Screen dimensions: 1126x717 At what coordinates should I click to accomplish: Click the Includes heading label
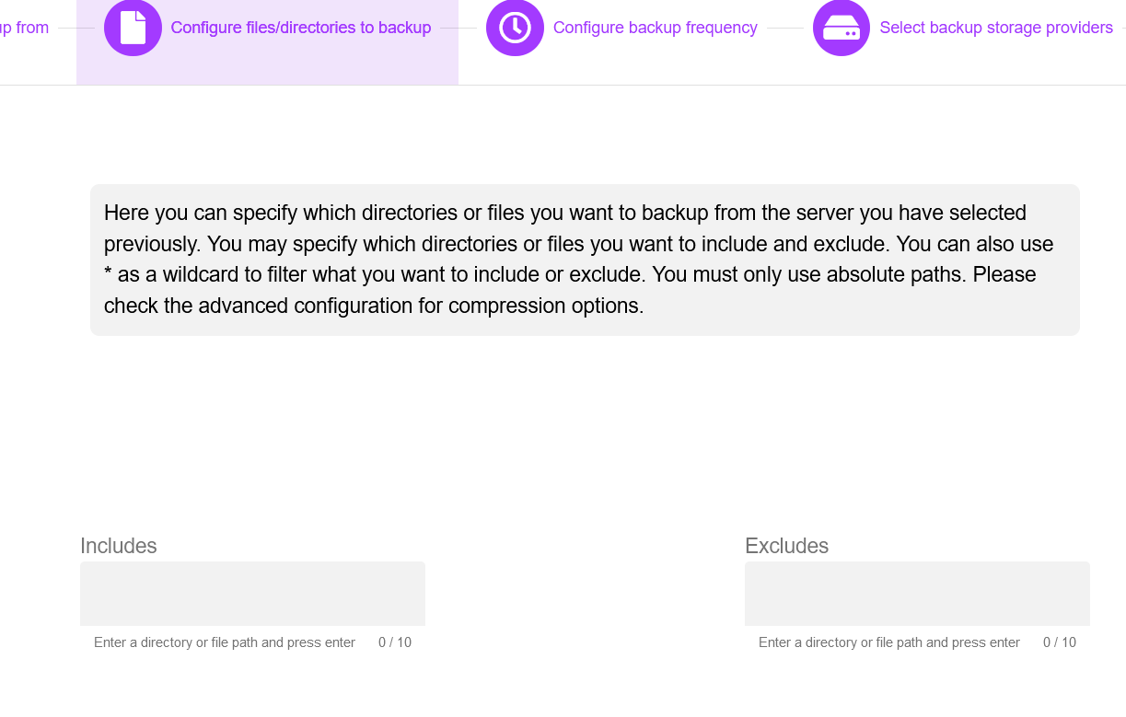[119, 546]
